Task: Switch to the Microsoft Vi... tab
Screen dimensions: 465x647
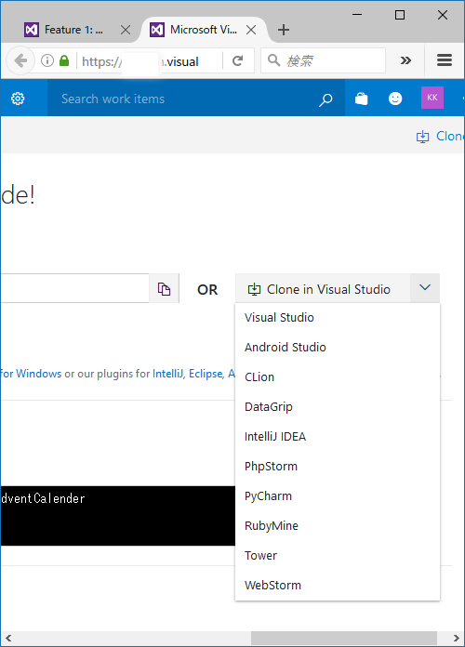Action: 204,30
